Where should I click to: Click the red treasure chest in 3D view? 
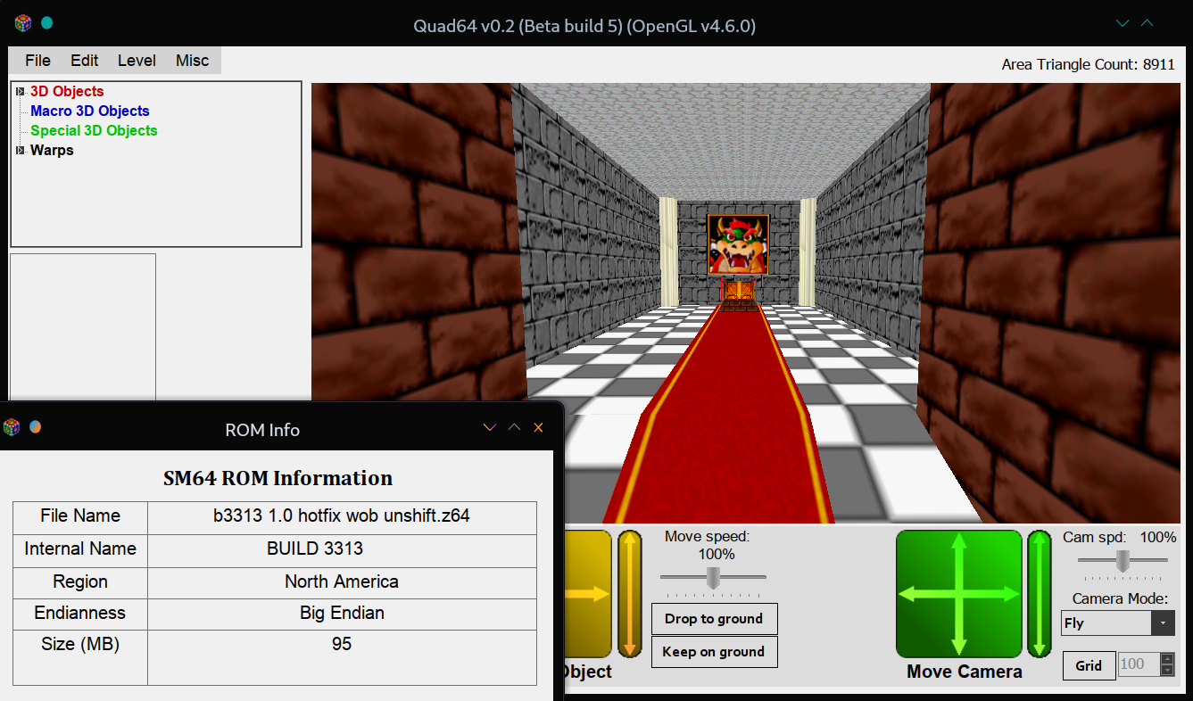739,293
